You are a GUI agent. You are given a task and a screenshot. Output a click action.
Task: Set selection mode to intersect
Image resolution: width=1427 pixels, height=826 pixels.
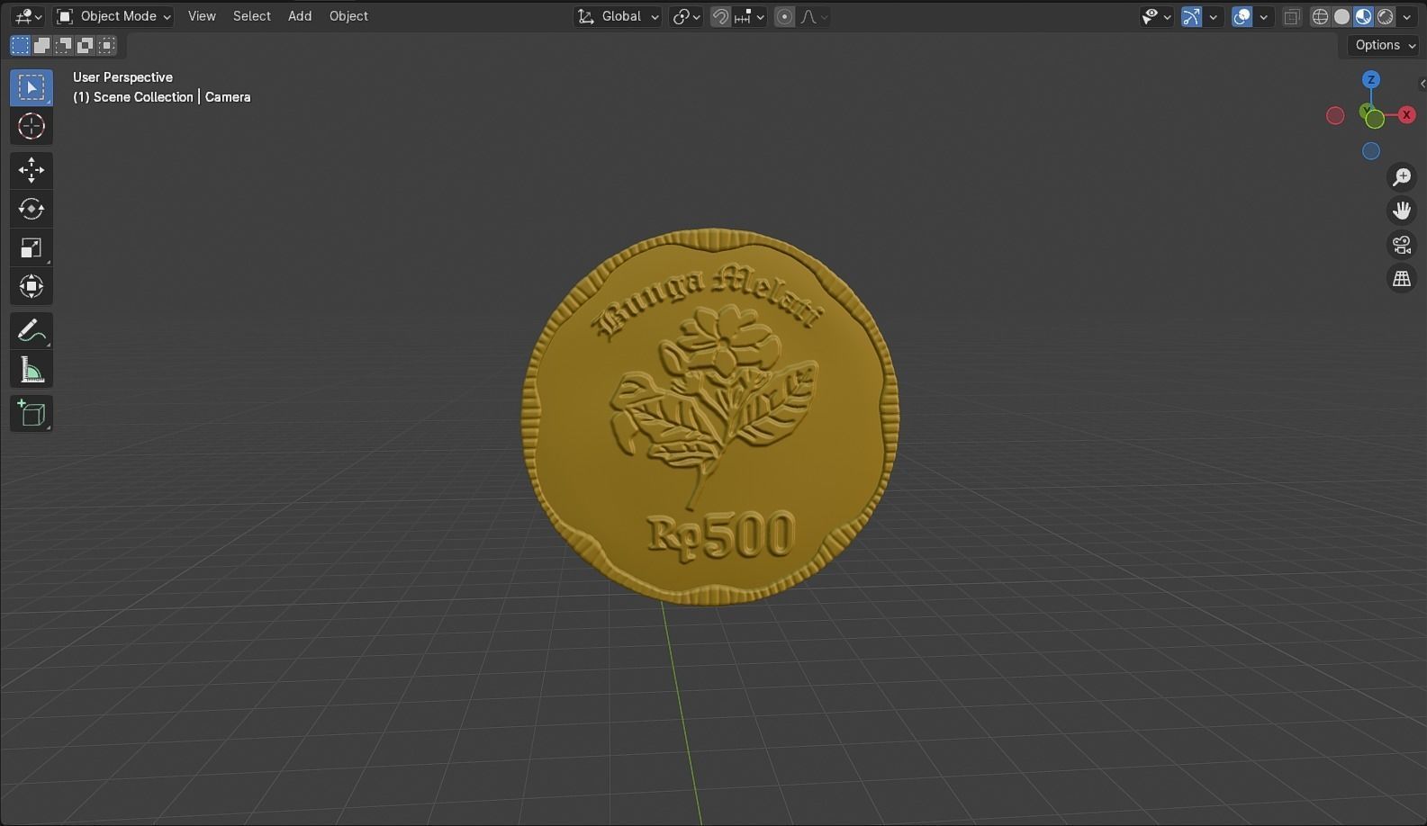106,45
